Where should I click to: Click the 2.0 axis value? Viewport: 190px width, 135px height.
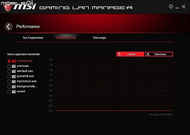pos(51,60)
